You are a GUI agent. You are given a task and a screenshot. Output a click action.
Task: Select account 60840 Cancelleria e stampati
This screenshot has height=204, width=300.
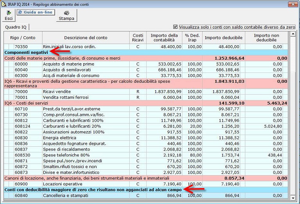pos(146,195)
